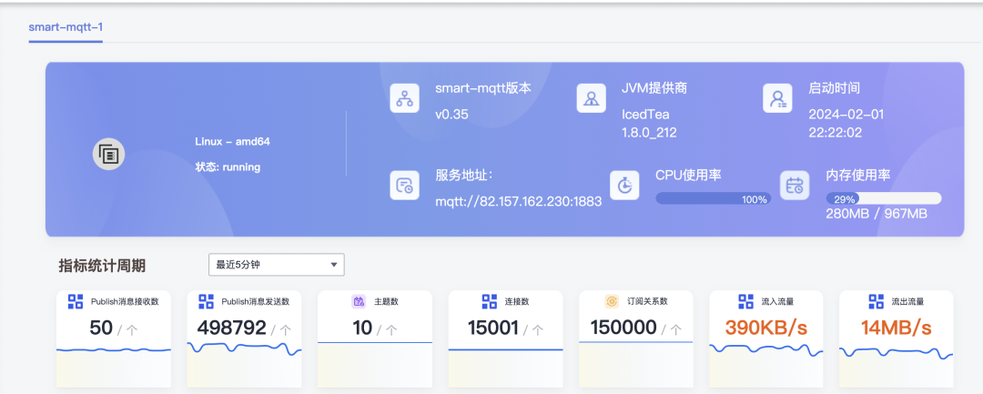This screenshot has width=983, height=394.
Task: Click the 状态: running status text
Action: pyautogui.click(x=228, y=167)
